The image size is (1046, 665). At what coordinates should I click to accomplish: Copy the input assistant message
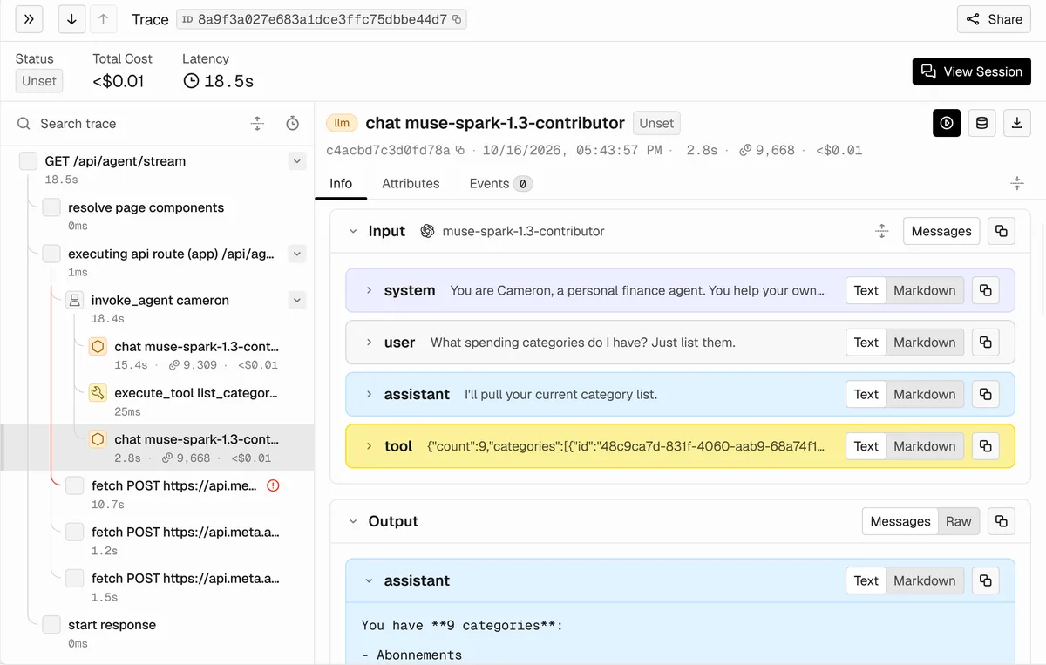pyautogui.click(x=986, y=394)
